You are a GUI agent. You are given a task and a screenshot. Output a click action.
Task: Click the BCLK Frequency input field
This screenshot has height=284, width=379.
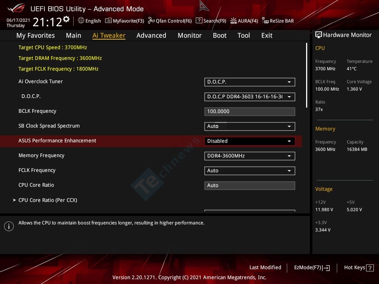pos(250,112)
